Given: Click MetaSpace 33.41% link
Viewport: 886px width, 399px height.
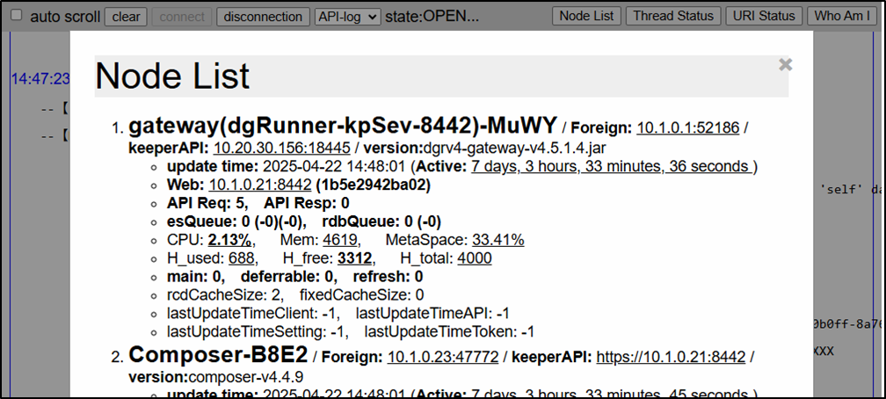Looking at the screenshot, I should 497,240.
